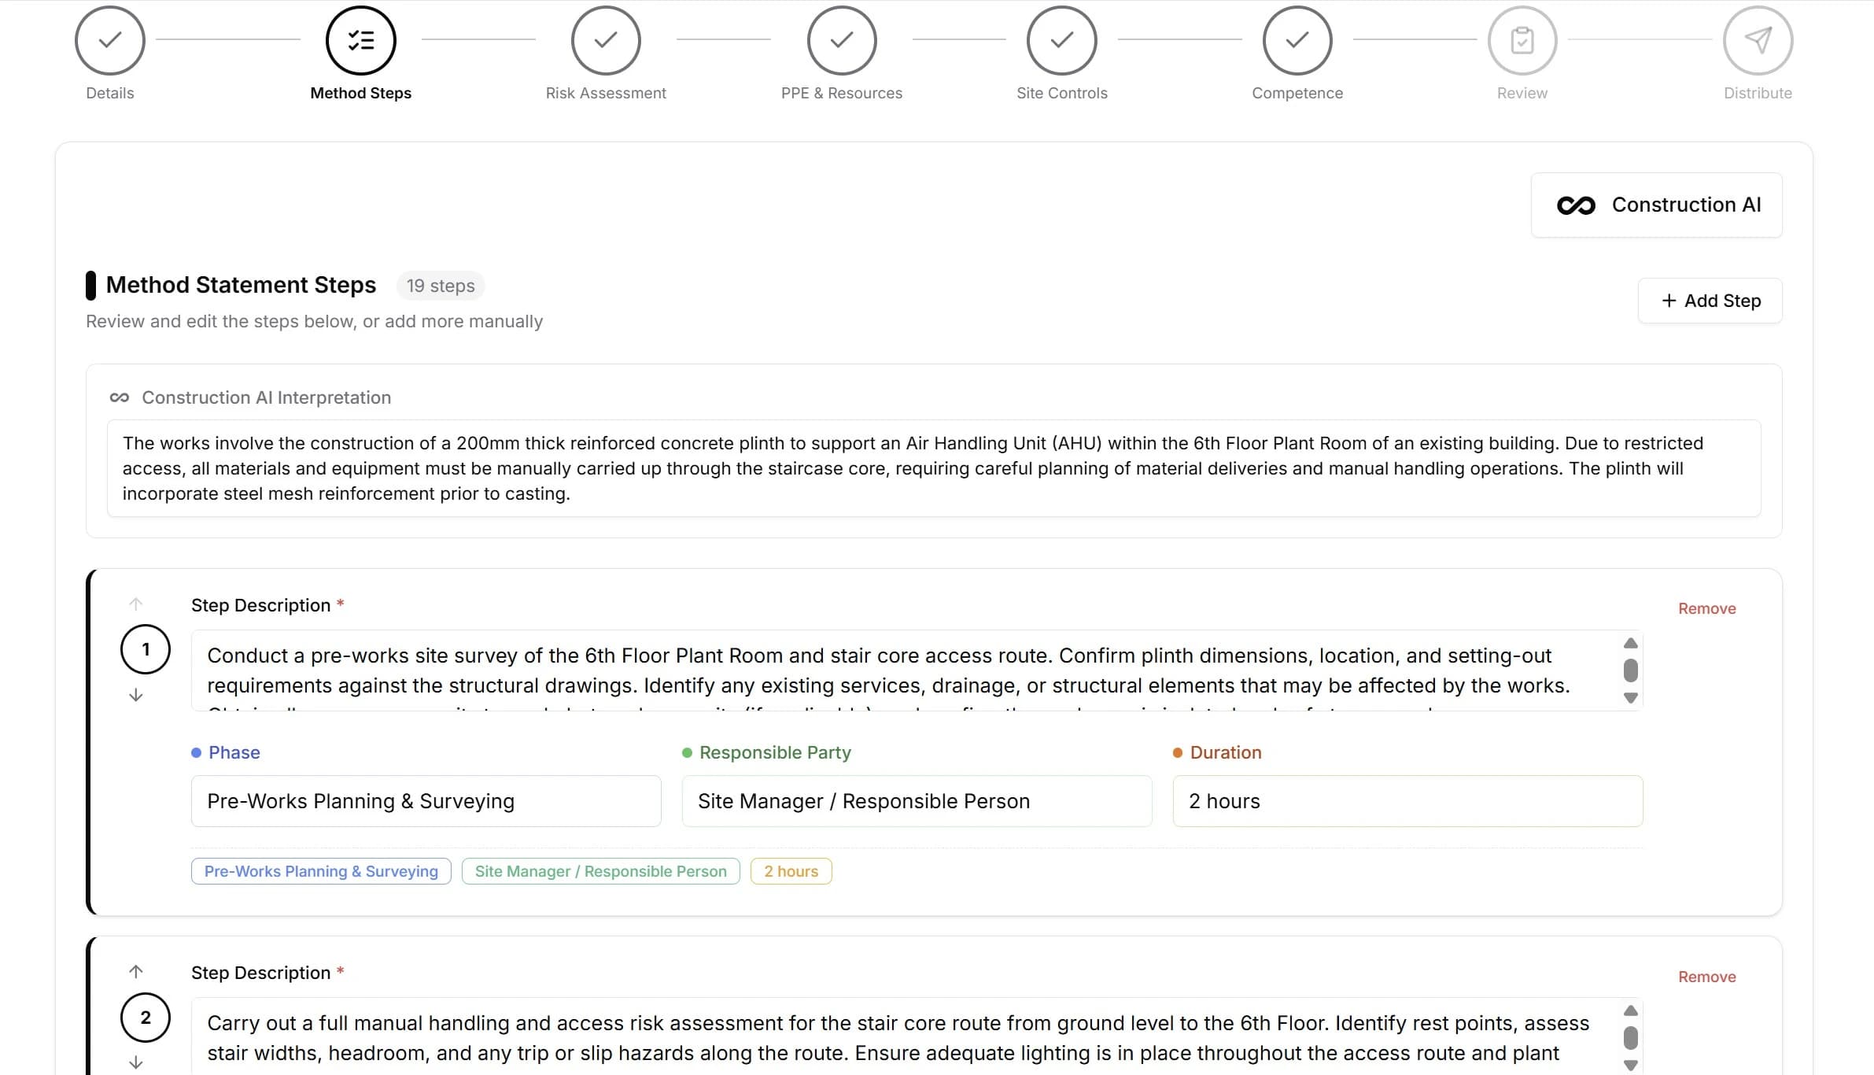The image size is (1874, 1075).
Task: Move step 1 down with arrow
Action: 136,695
